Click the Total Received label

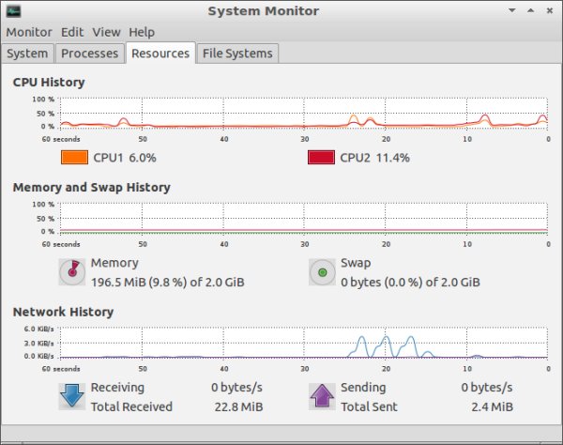[x=131, y=407]
